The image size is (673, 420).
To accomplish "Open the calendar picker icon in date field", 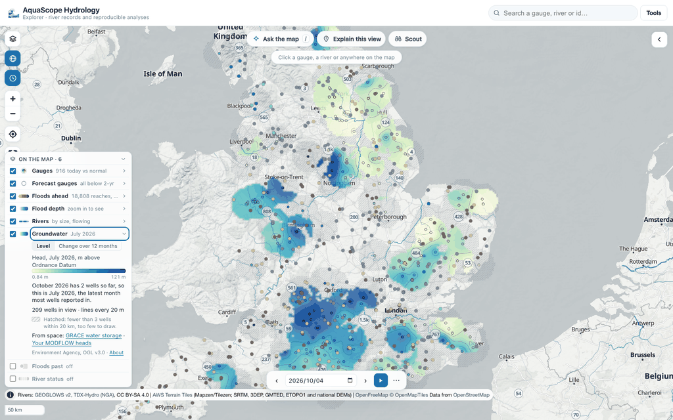I will [x=350, y=380].
